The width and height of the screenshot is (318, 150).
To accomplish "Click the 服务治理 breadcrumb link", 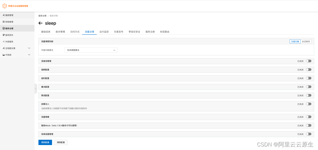I will pos(42,16).
